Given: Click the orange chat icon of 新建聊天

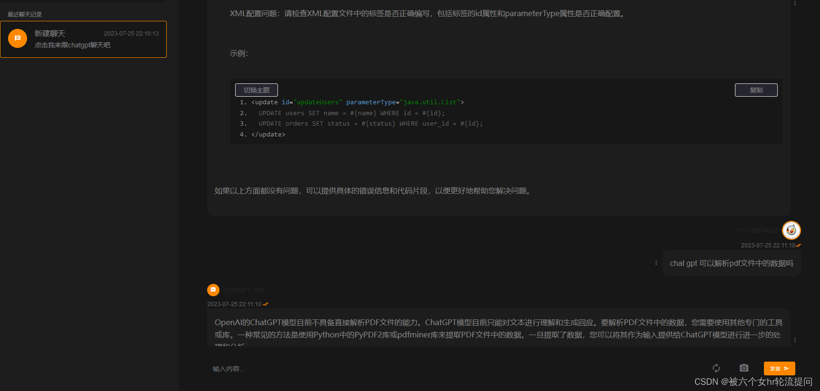Looking at the screenshot, I should pos(18,38).
